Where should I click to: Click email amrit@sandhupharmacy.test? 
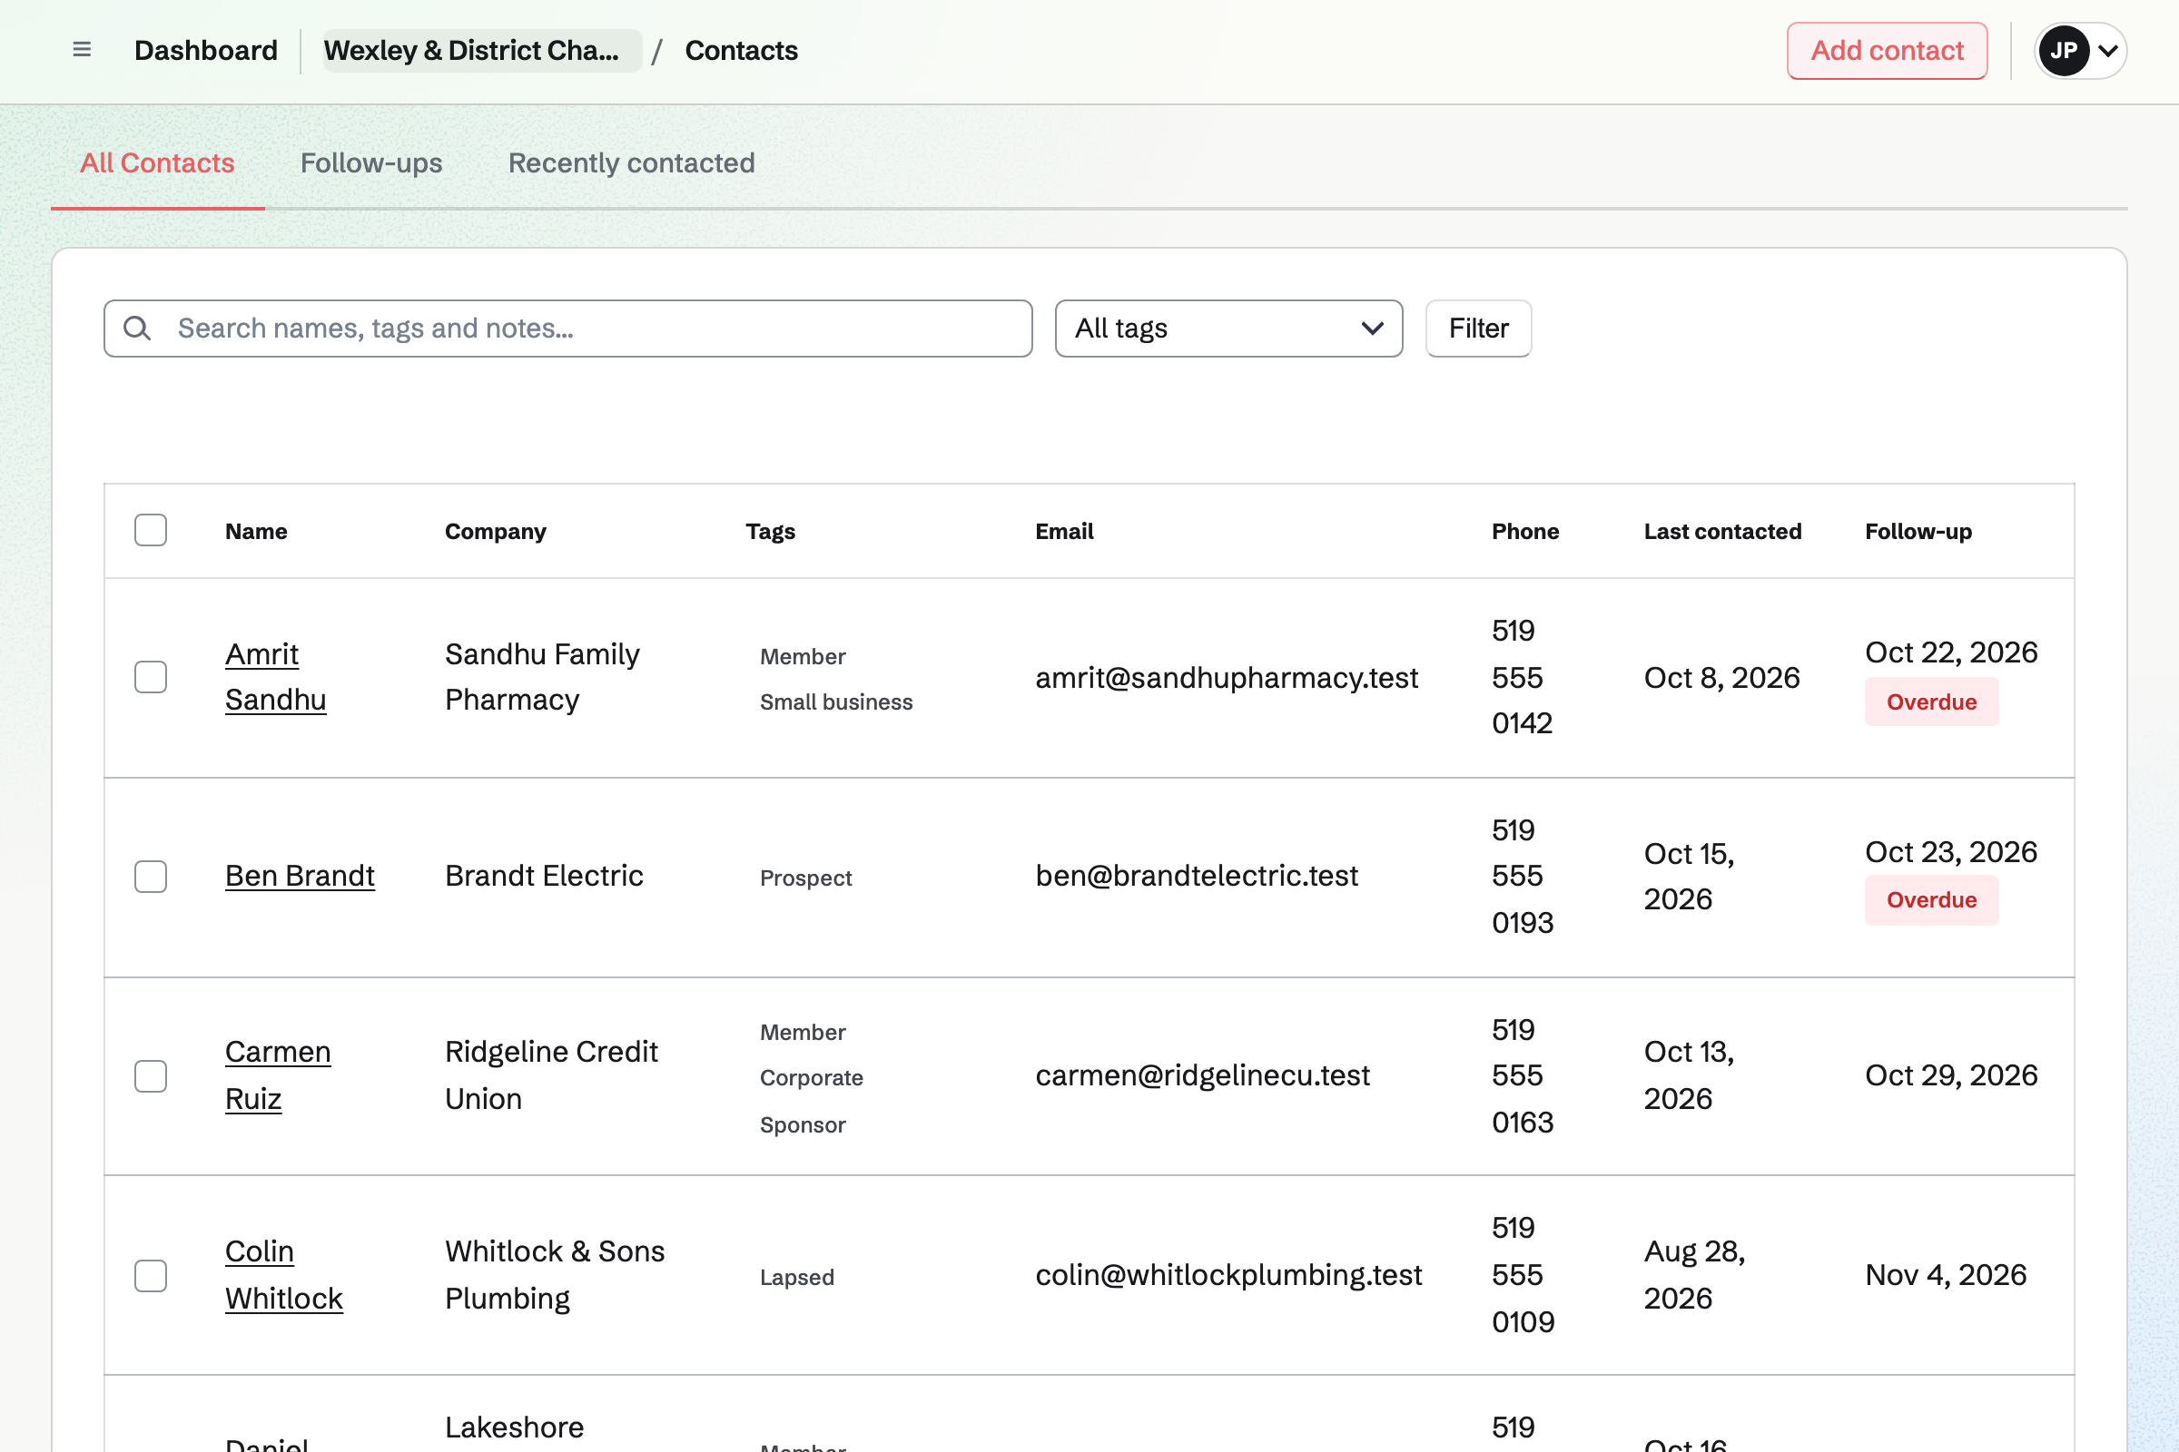click(x=1227, y=678)
